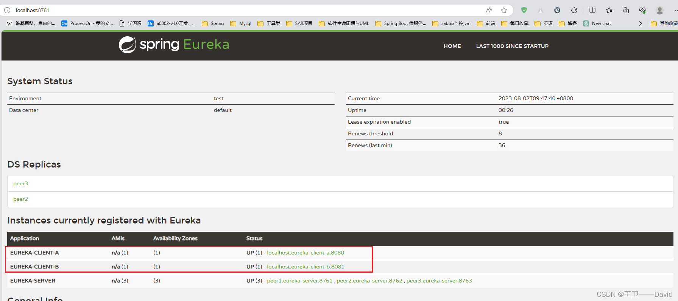Open the Browser essentials heart icon
This screenshot has width=678, height=301.
(x=642, y=10)
